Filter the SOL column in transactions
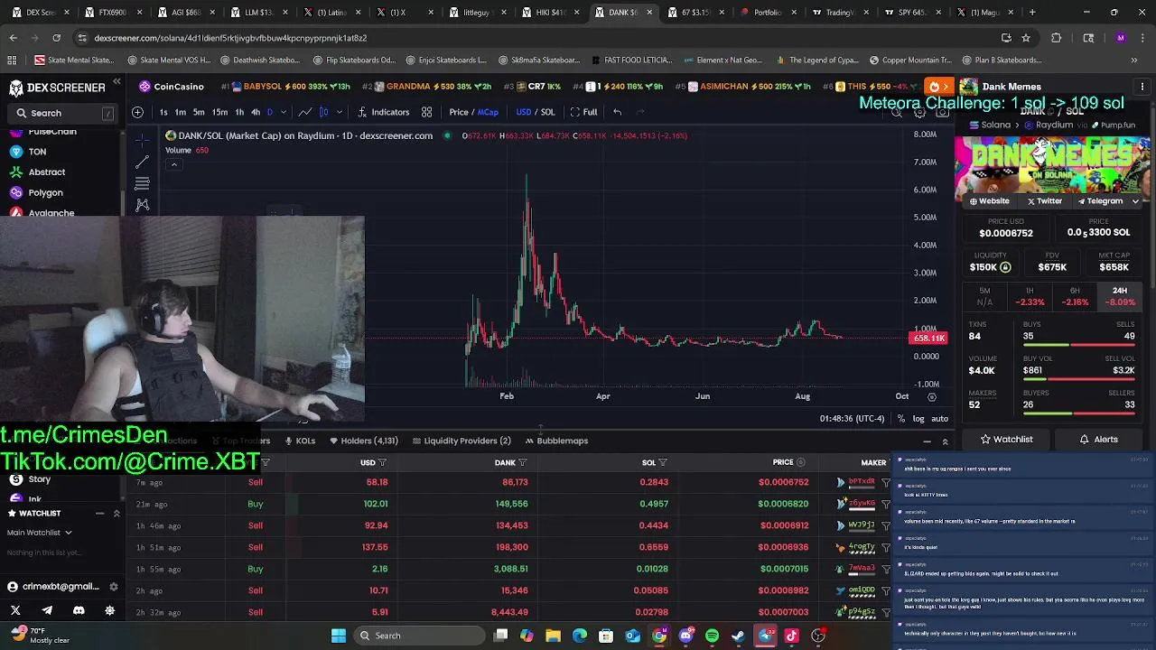Viewport: 1156px width, 650px height. pos(663,463)
